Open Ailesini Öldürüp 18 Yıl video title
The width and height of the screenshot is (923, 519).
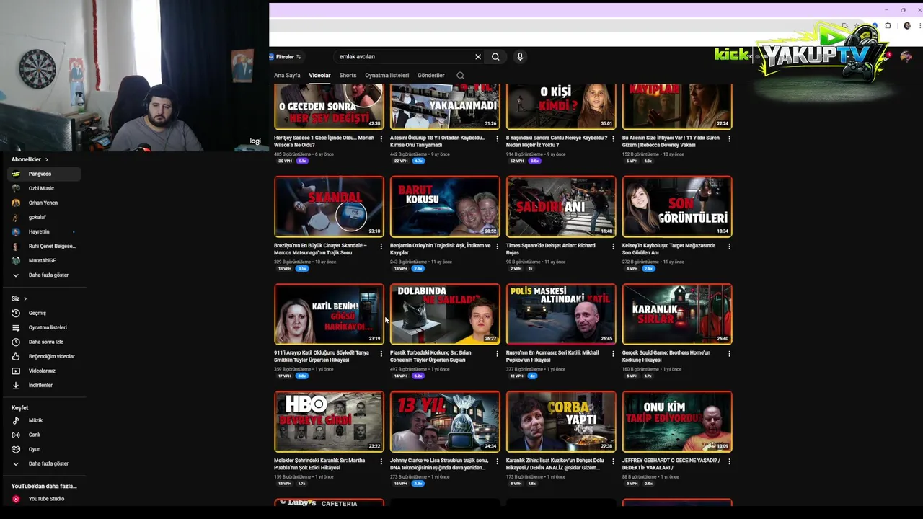(x=438, y=141)
